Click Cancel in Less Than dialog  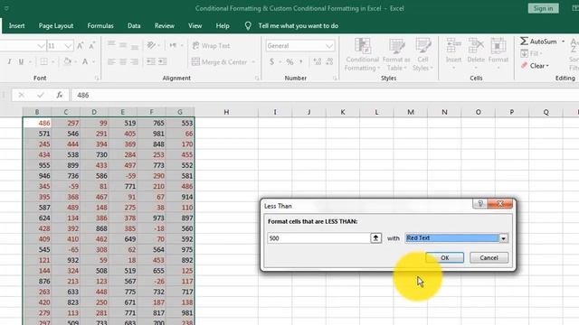[489, 257]
